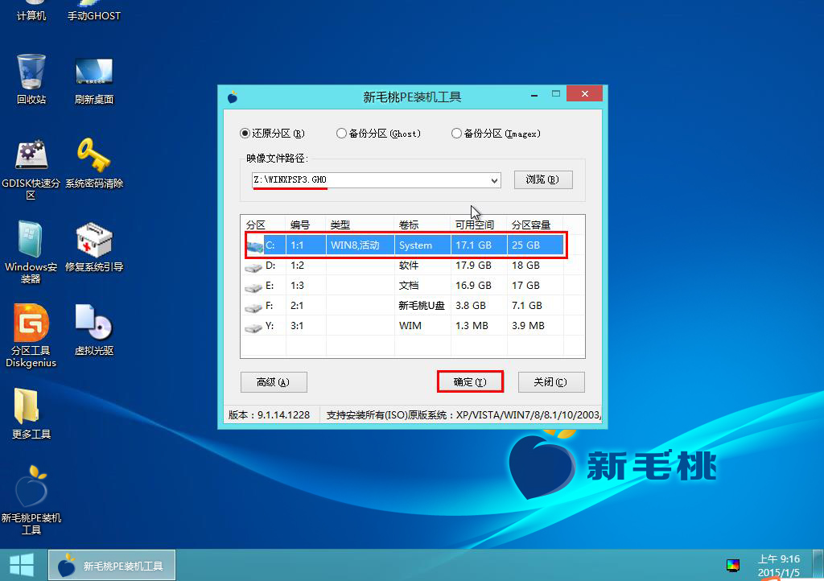The width and height of the screenshot is (824, 581).
Task: Click the 7.1 GB capacity cell
Action: [526, 305]
